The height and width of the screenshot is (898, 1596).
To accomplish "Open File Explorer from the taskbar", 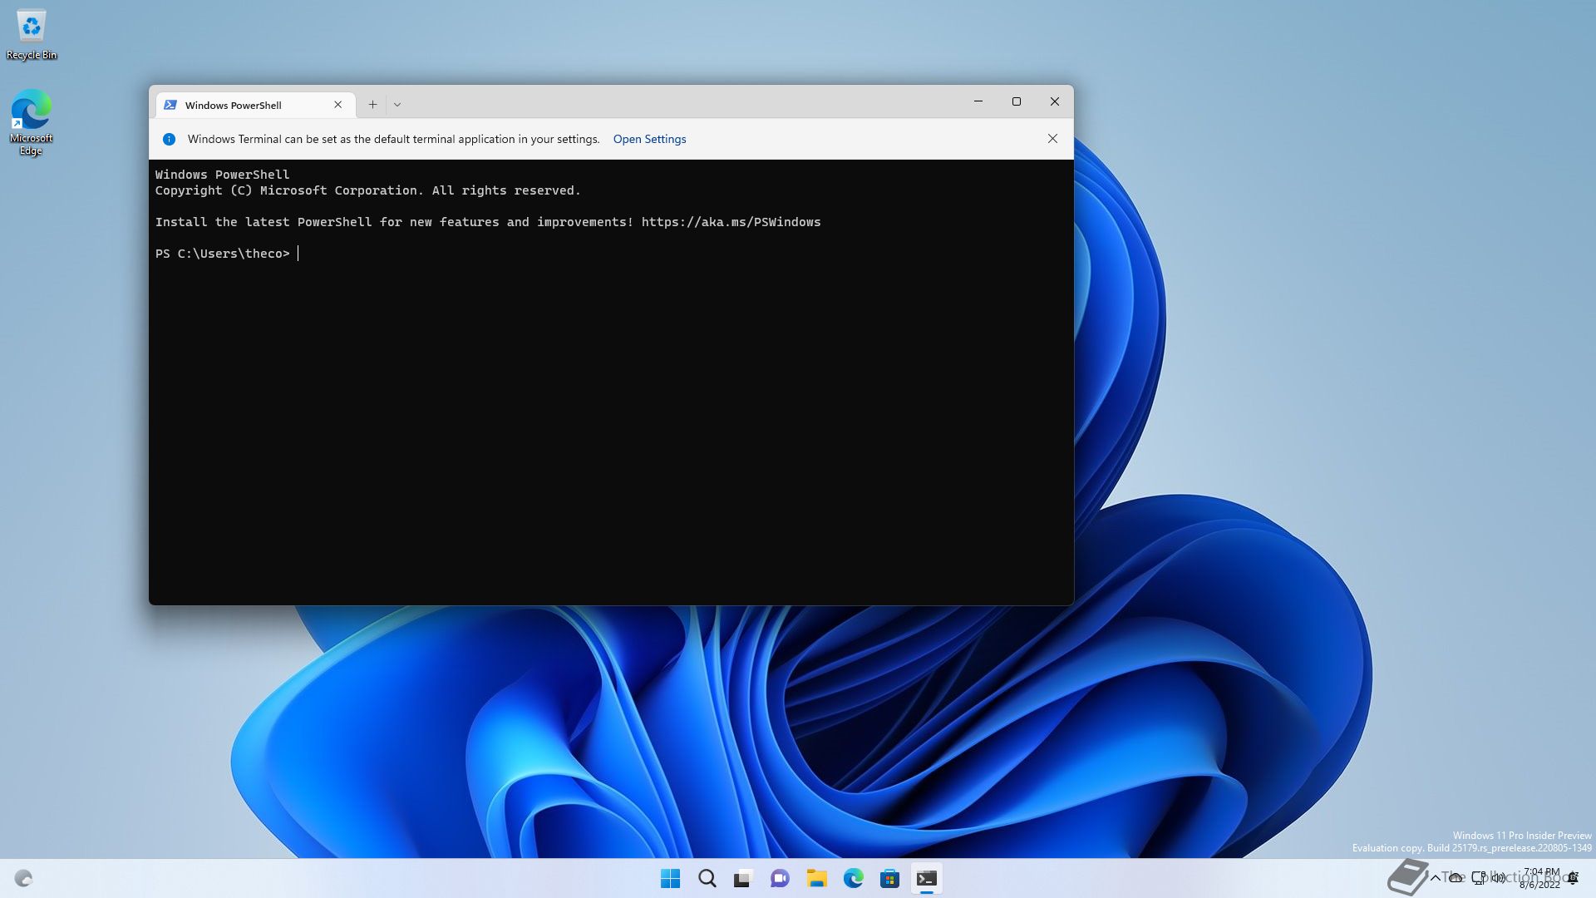I will point(816,878).
